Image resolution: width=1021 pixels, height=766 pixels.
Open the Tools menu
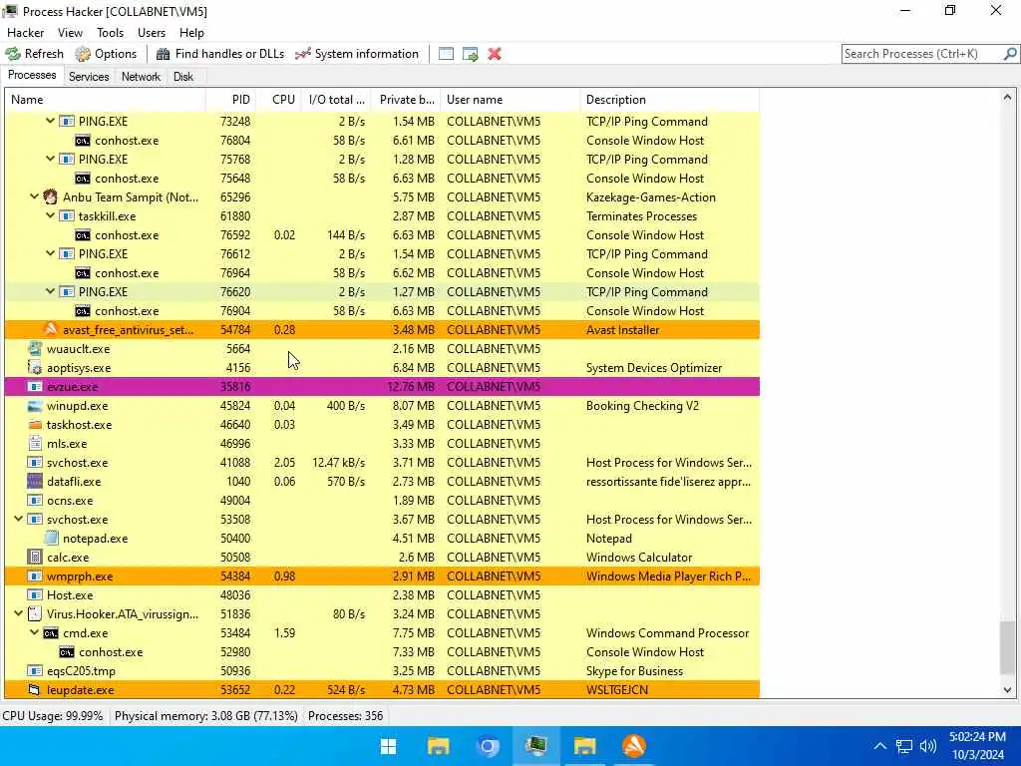click(110, 33)
